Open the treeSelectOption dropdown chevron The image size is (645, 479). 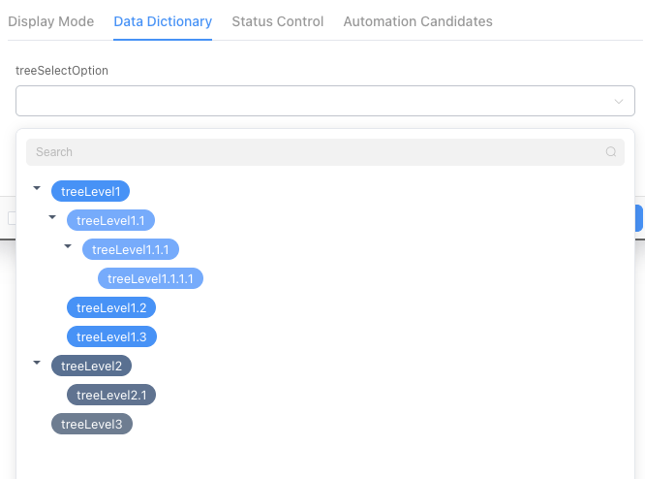(x=619, y=101)
